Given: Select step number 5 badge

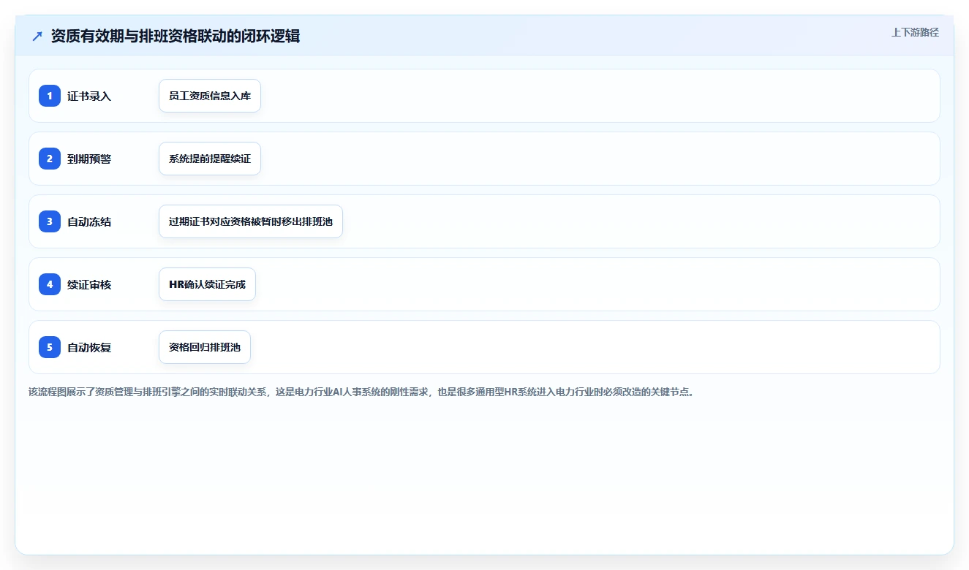Looking at the screenshot, I should 50,347.
